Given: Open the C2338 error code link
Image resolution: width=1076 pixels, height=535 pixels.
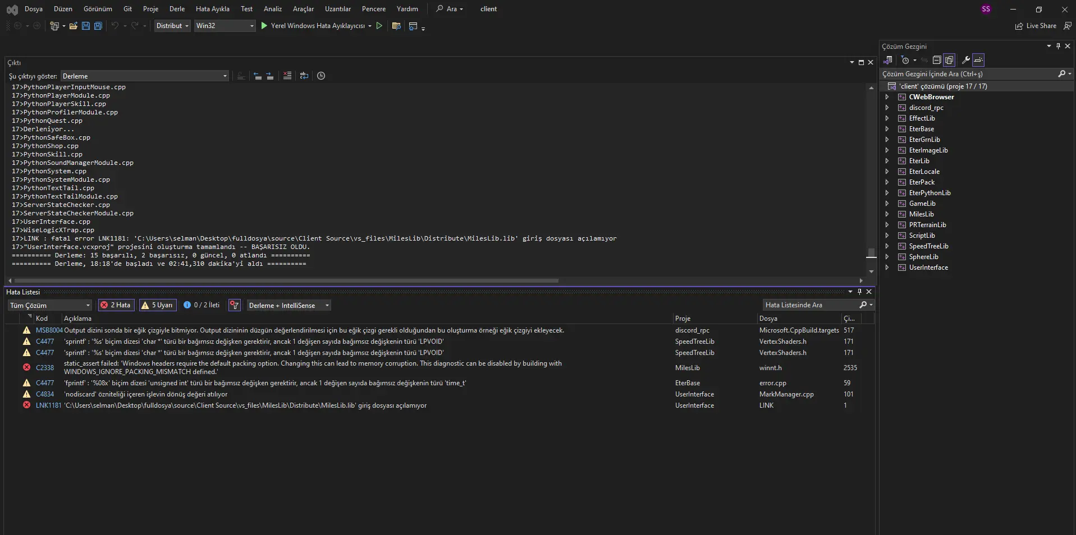Looking at the screenshot, I should (45, 368).
